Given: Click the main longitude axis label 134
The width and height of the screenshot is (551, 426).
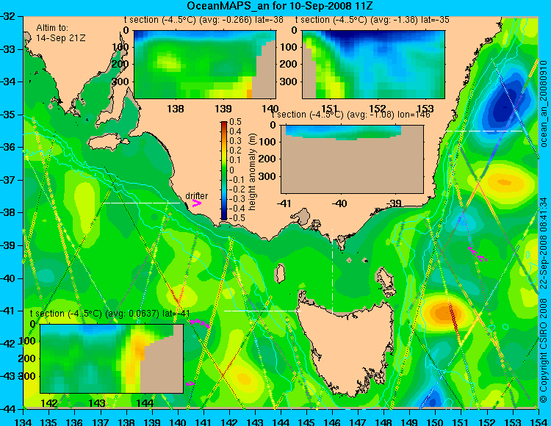Looking at the screenshot, I should pyautogui.click(x=24, y=422).
